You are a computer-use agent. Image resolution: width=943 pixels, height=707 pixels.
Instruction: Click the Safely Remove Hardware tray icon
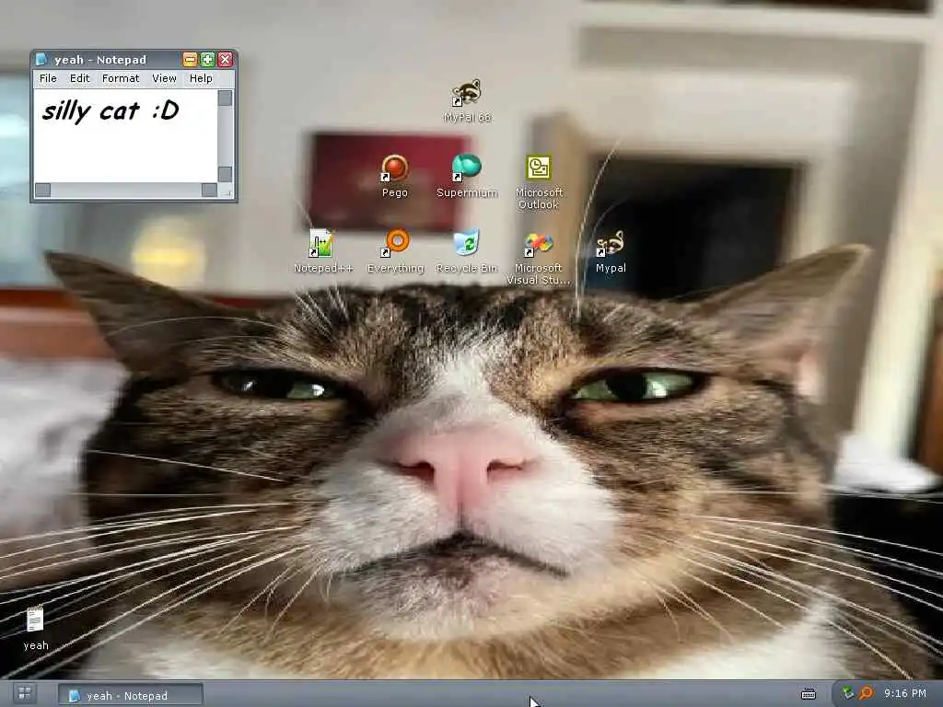pyautogui.click(x=848, y=693)
